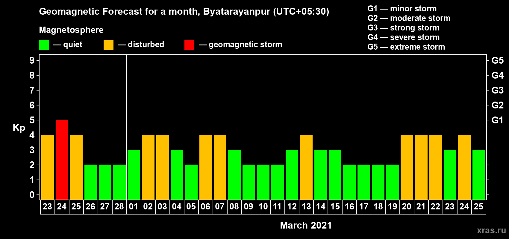Click the date label 19 on the axis

(393, 207)
